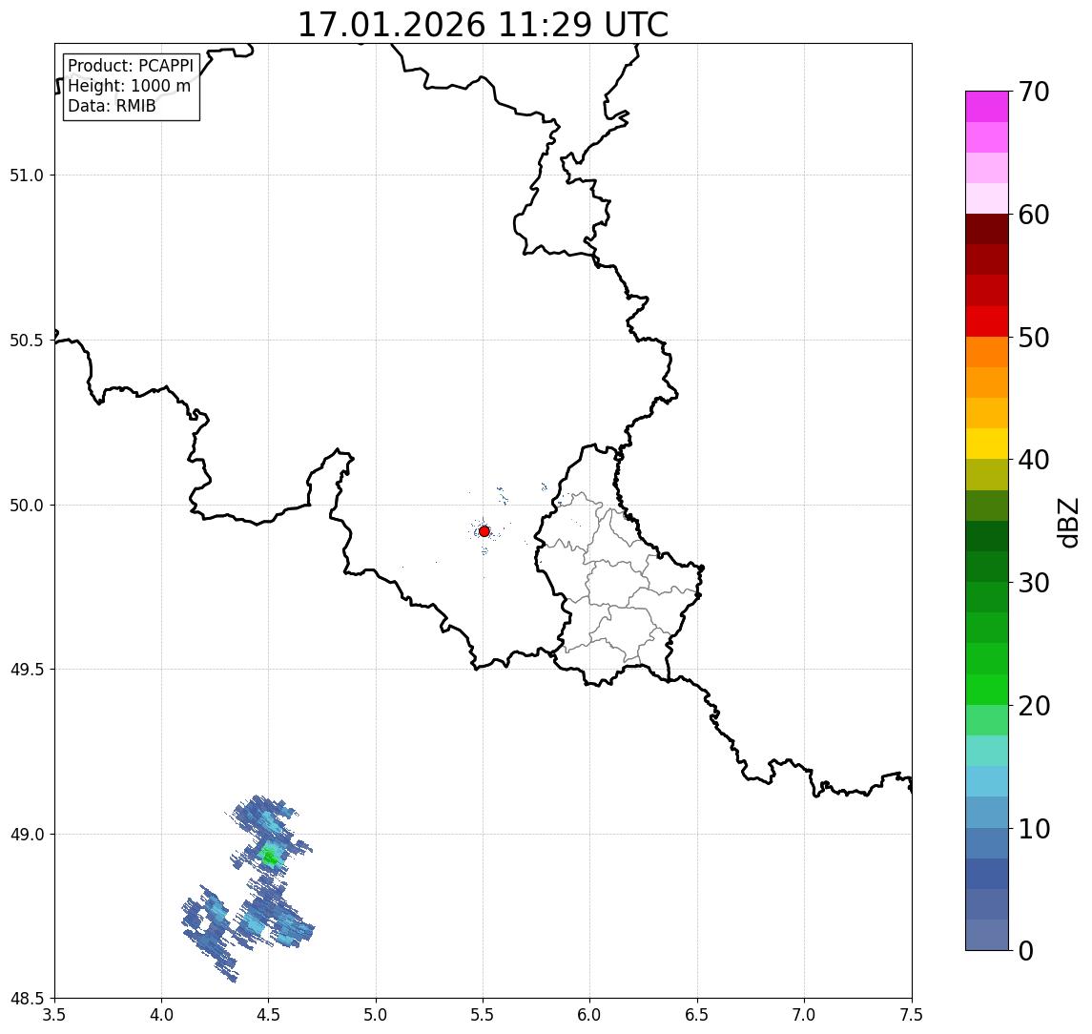Click the orange swatch just below 50

(987, 352)
